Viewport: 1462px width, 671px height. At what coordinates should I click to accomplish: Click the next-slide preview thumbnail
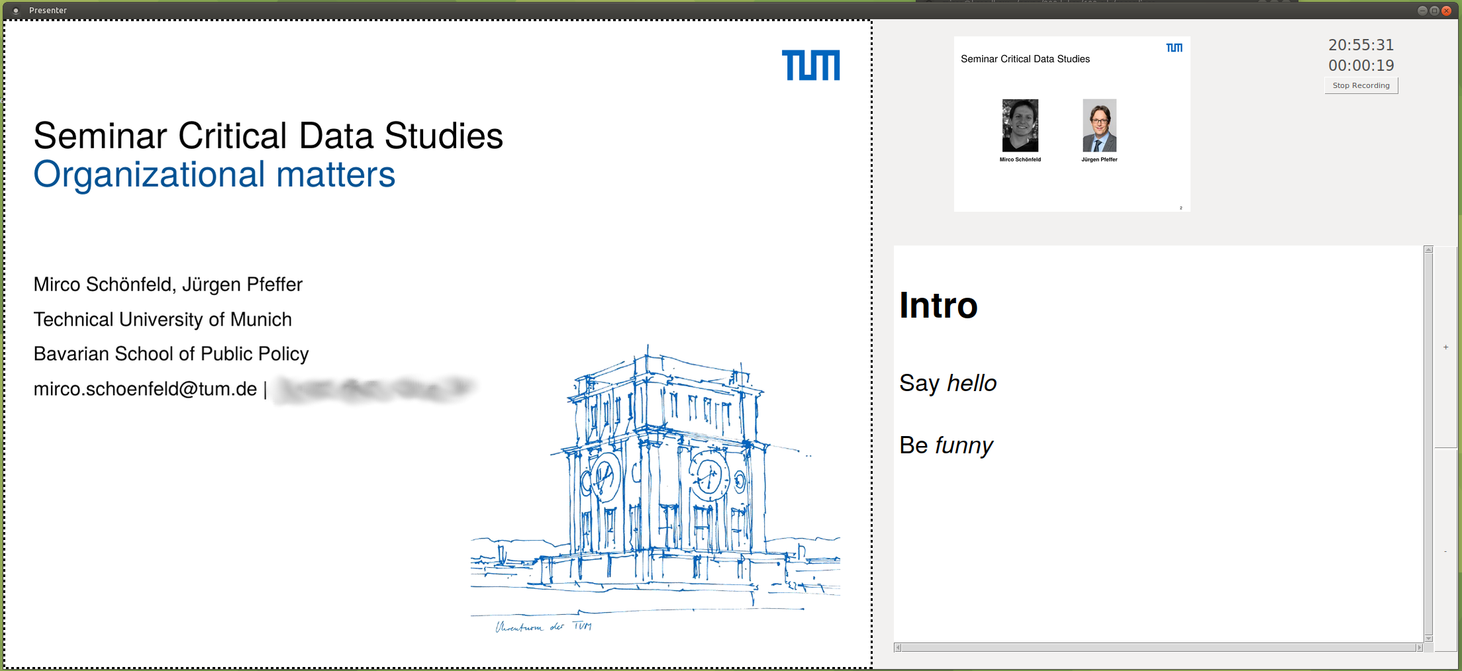pos(1072,124)
